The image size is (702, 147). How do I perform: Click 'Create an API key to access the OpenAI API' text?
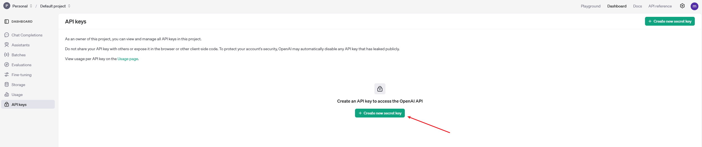tap(380, 101)
